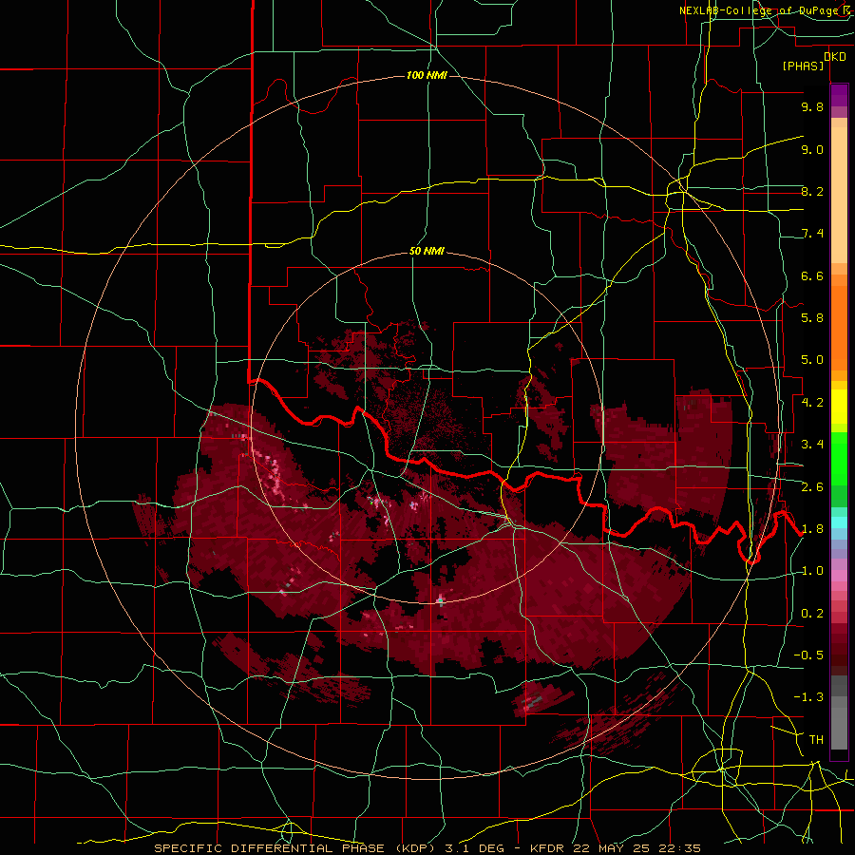Click the 6.6 scale value

[812, 275]
